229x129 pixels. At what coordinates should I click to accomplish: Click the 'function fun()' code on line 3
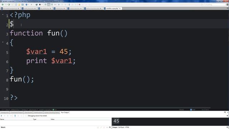(39, 33)
